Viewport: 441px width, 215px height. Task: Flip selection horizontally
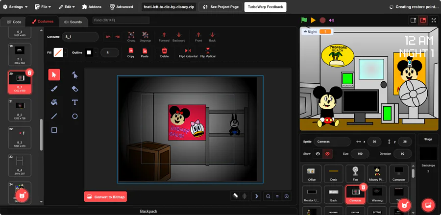click(188, 52)
